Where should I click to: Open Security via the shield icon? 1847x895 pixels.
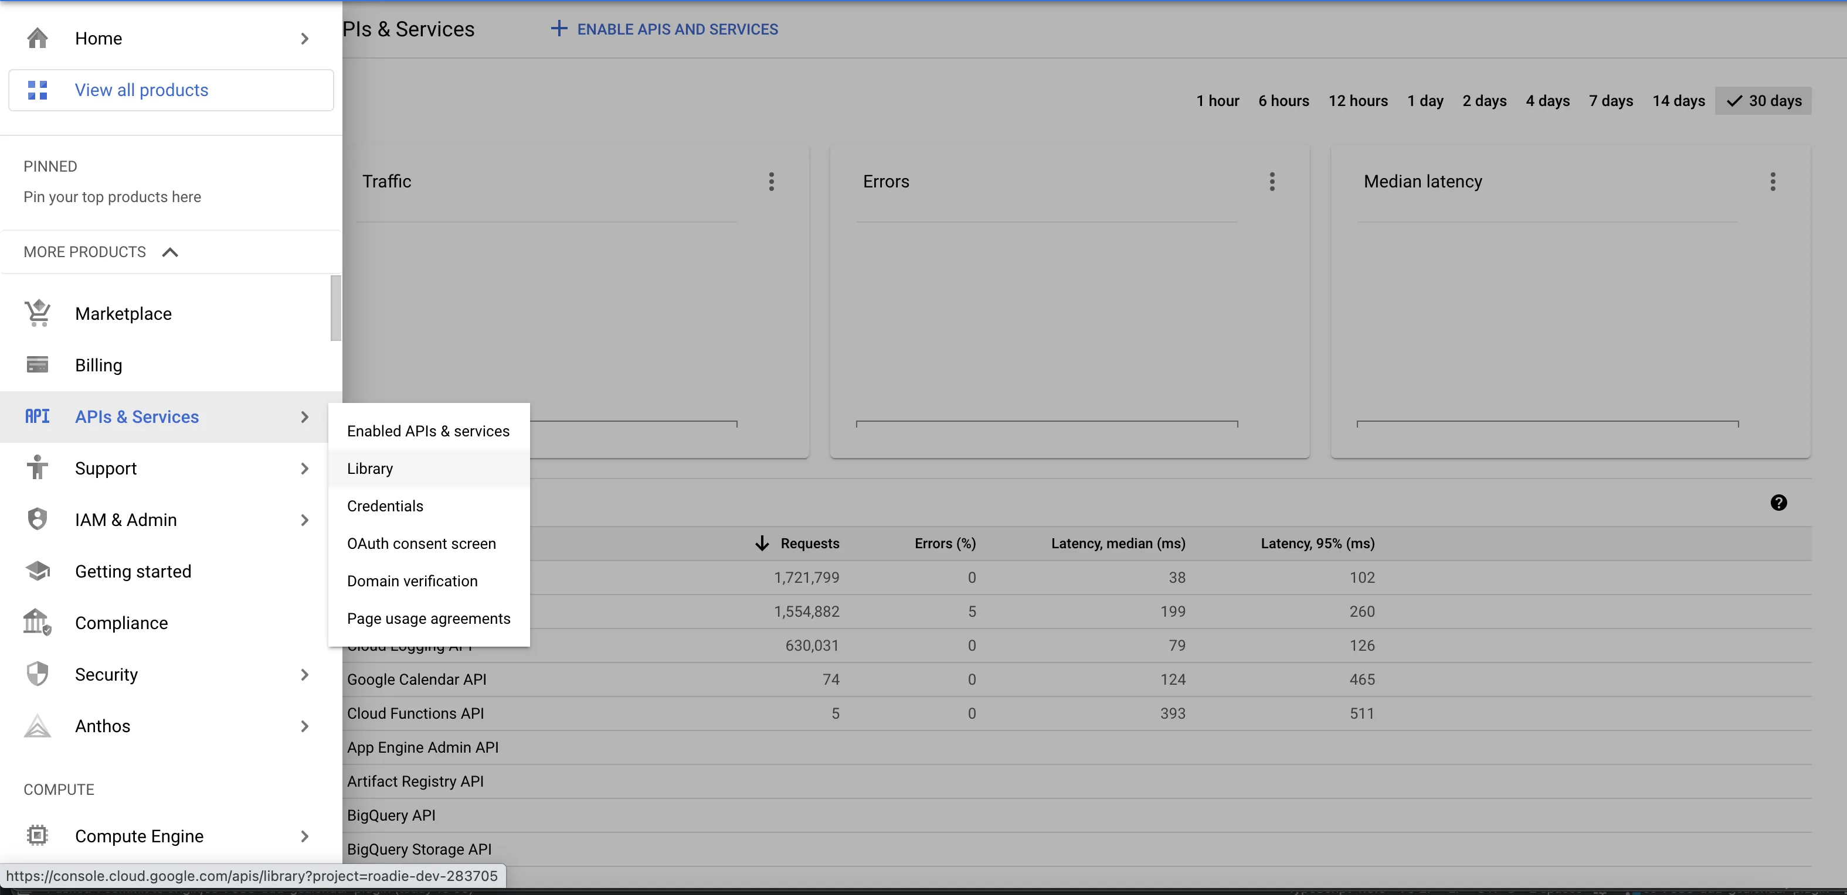pyautogui.click(x=38, y=674)
